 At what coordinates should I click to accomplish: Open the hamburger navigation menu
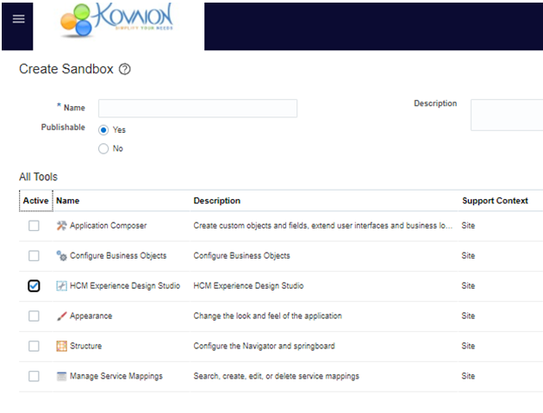[x=18, y=19]
